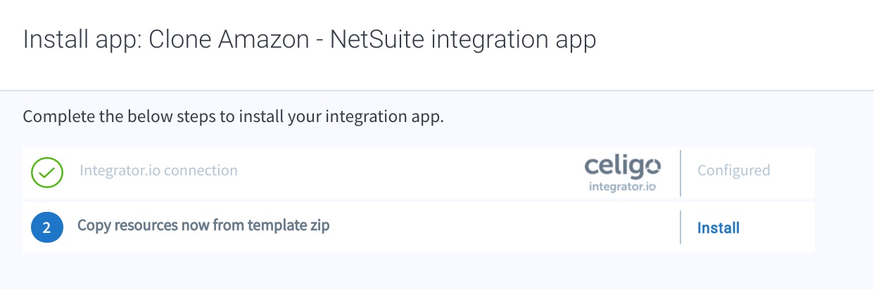Click the Celigo integrator.io logo
This screenshot has height=289, width=874.
click(623, 173)
